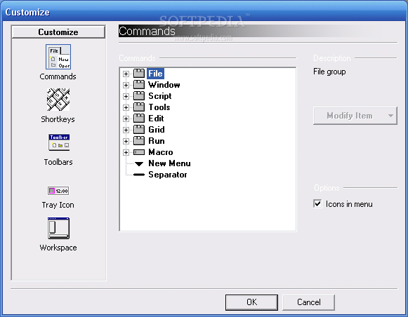Expand the Script tree node
This screenshot has height=317, width=408.
(x=126, y=96)
